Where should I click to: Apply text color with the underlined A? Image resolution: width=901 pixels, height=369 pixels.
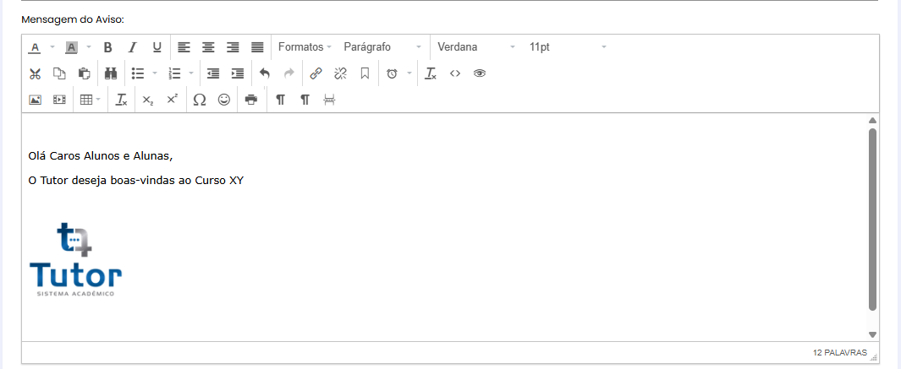tap(35, 47)
